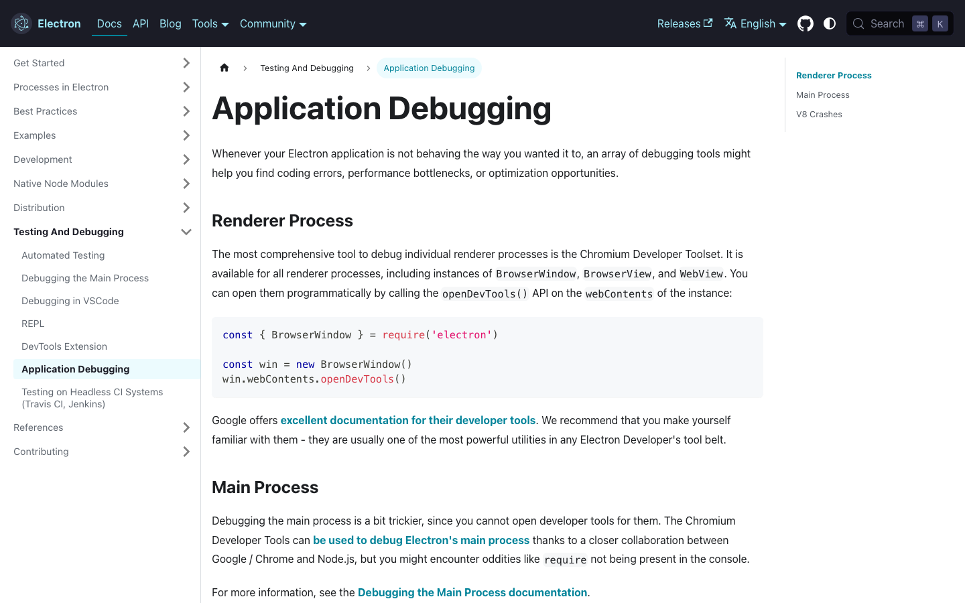This screenshot has height=603, width=965.
Task: Jump to Main Process in table of contents
Action: [823, 95]
